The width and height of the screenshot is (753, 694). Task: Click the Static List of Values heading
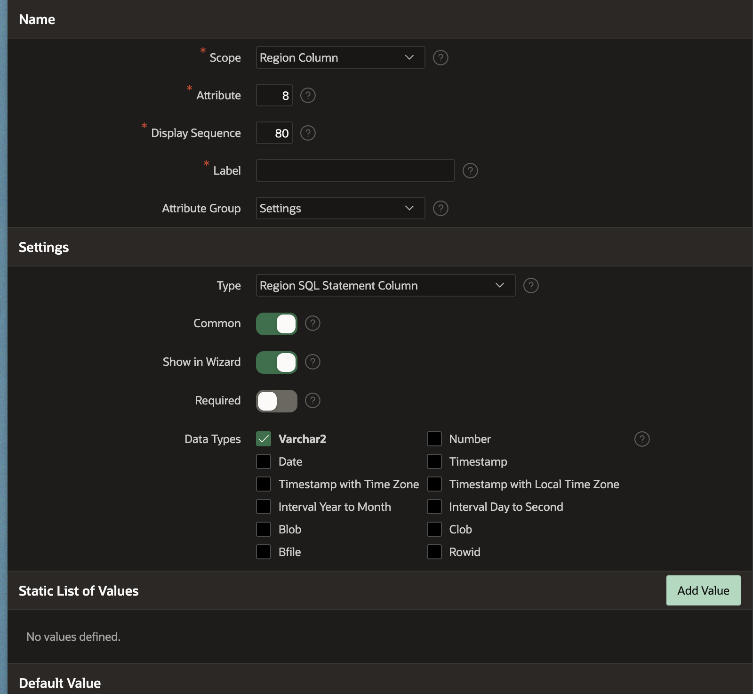(79, 591)
